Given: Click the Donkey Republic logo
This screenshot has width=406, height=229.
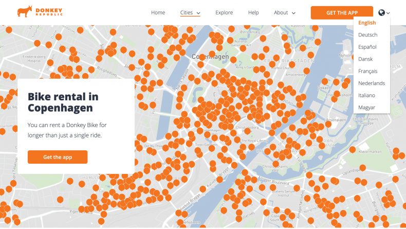Looking at the screenshot, I should [40, 12].
